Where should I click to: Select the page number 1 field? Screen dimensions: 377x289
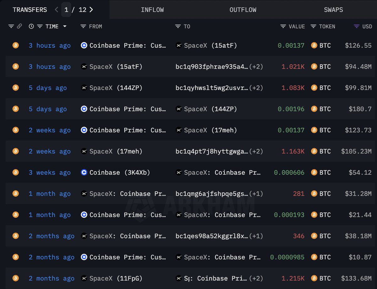click(66, 9)
